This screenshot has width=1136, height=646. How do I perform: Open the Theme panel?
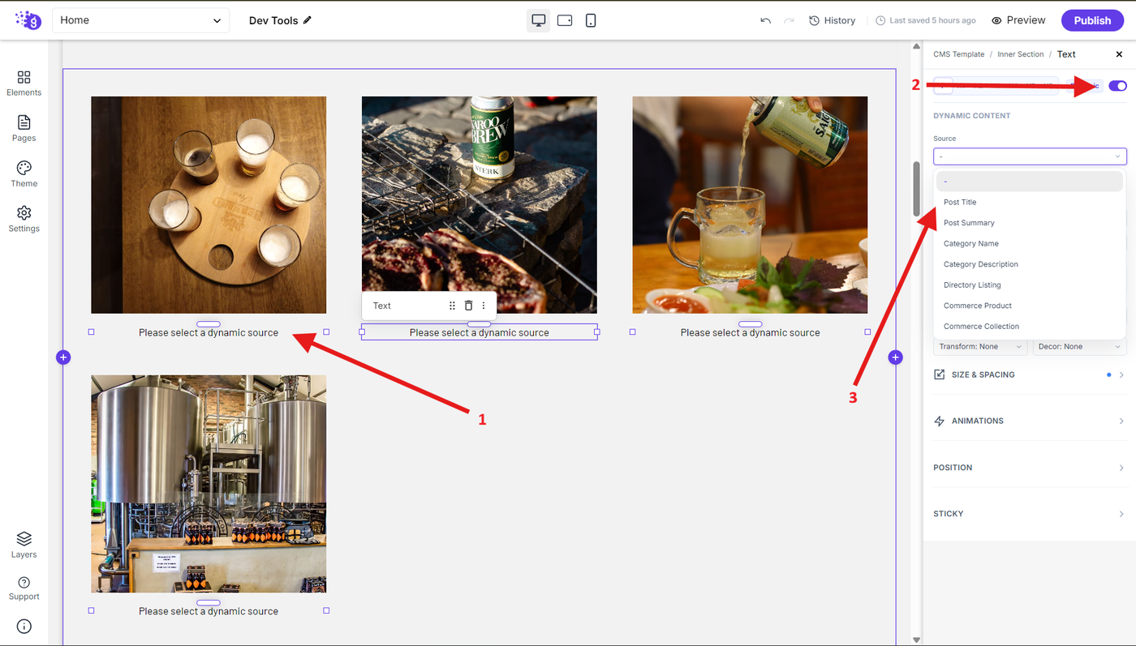coord(24,173)
